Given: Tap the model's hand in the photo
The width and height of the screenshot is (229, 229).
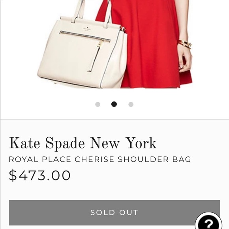Looking at the screenshot, I should [185, 59].
